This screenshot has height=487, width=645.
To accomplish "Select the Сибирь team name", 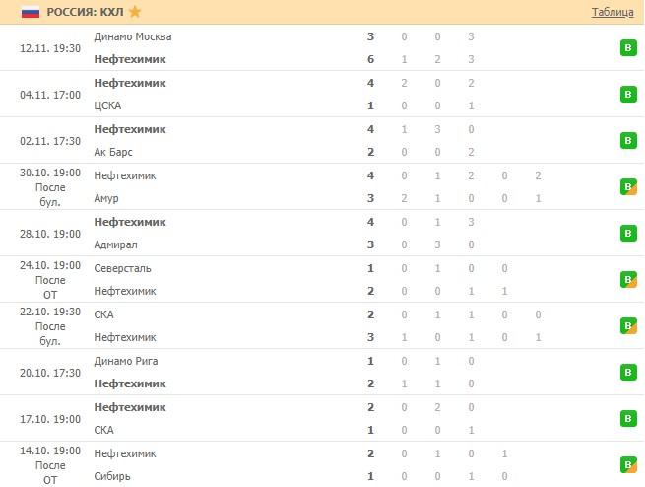I will pos(113,476).
